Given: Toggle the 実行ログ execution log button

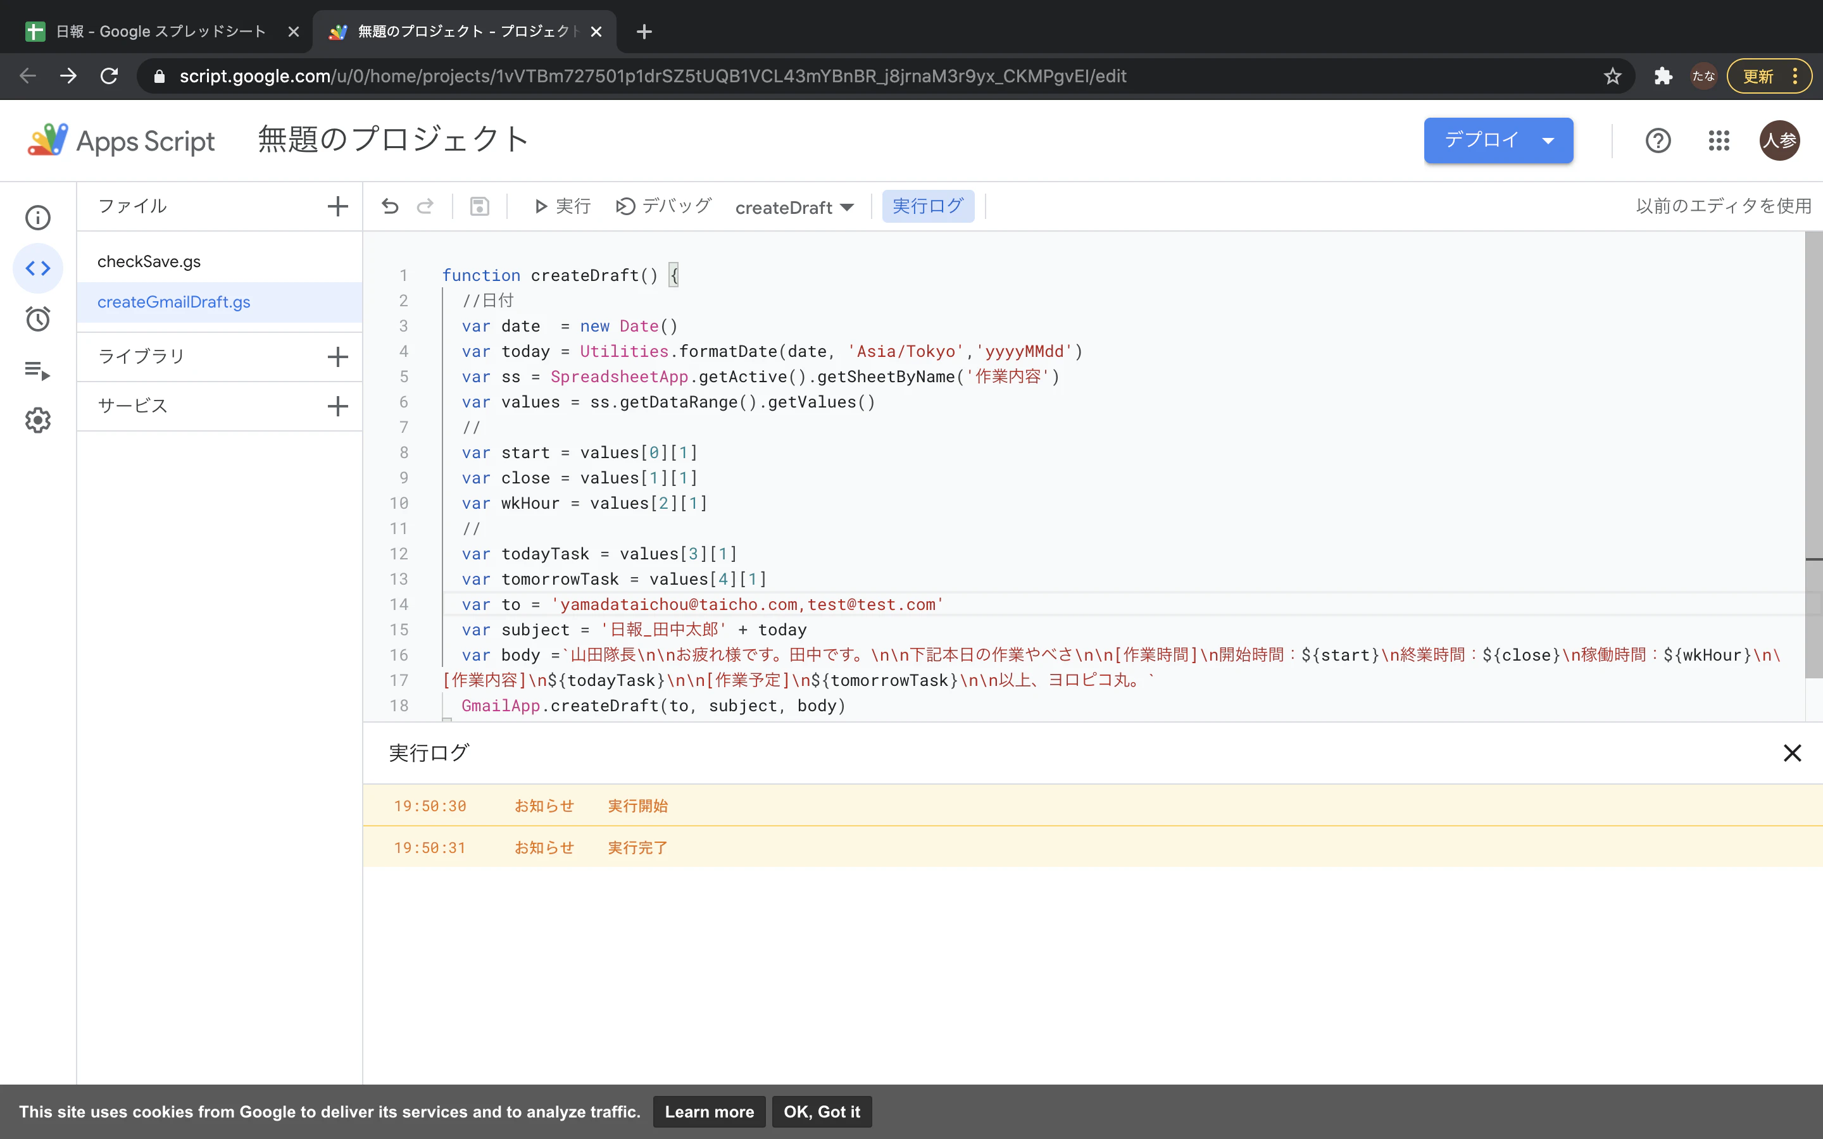Looking at the screenshot, I should 927,206.
